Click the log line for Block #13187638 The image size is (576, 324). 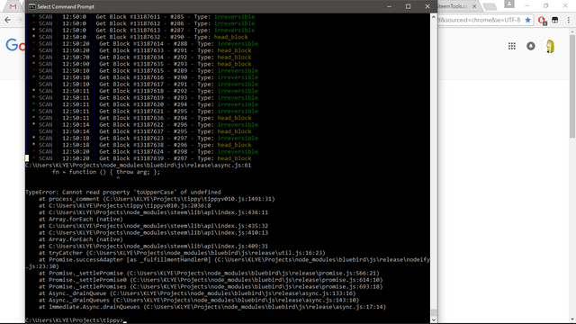(x=142, y=145)
